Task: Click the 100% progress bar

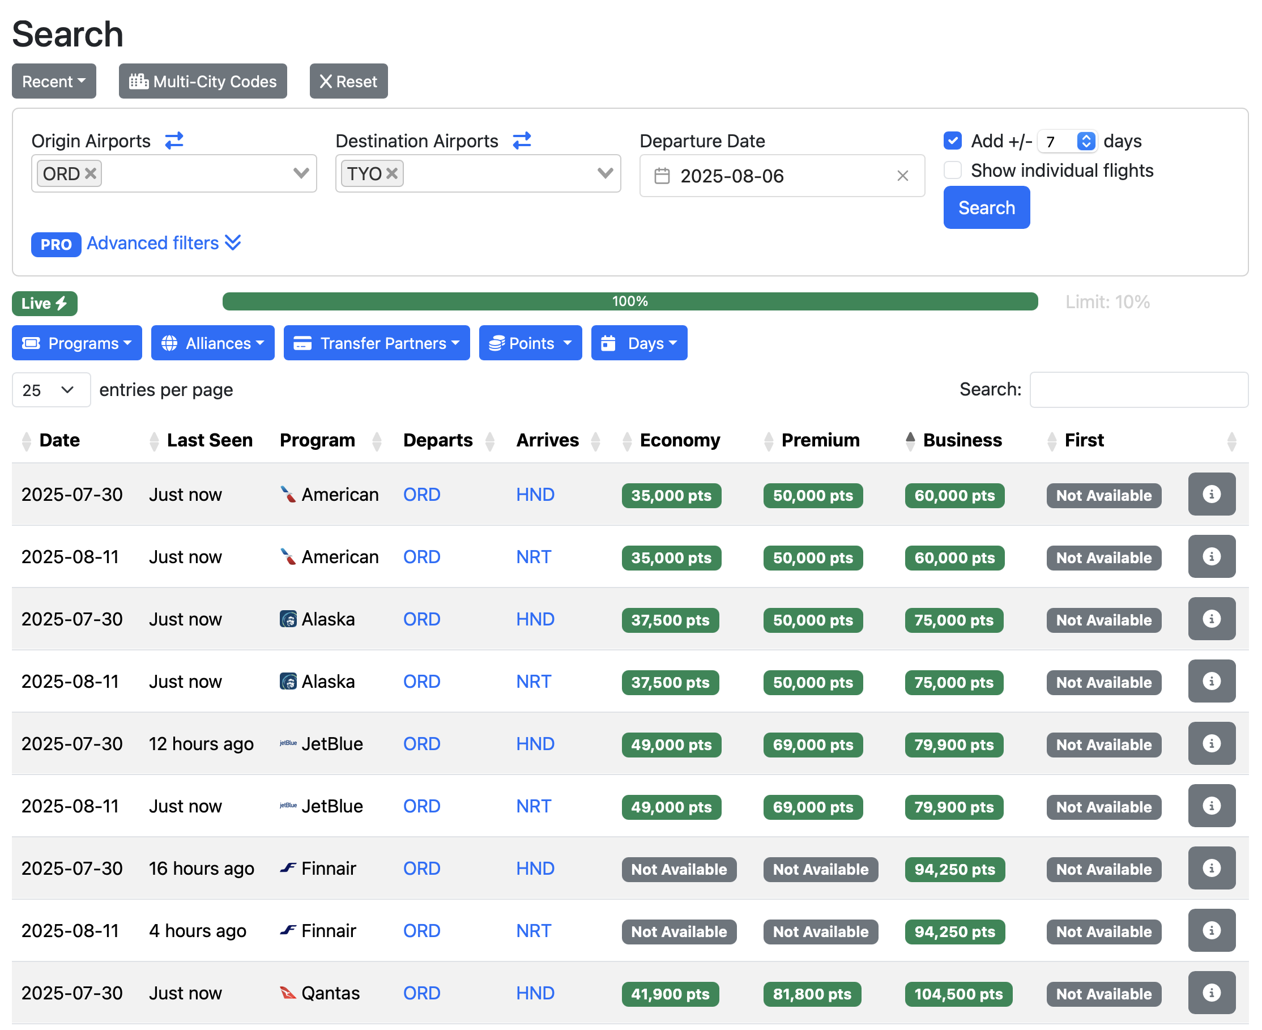Action: [630, 301]
